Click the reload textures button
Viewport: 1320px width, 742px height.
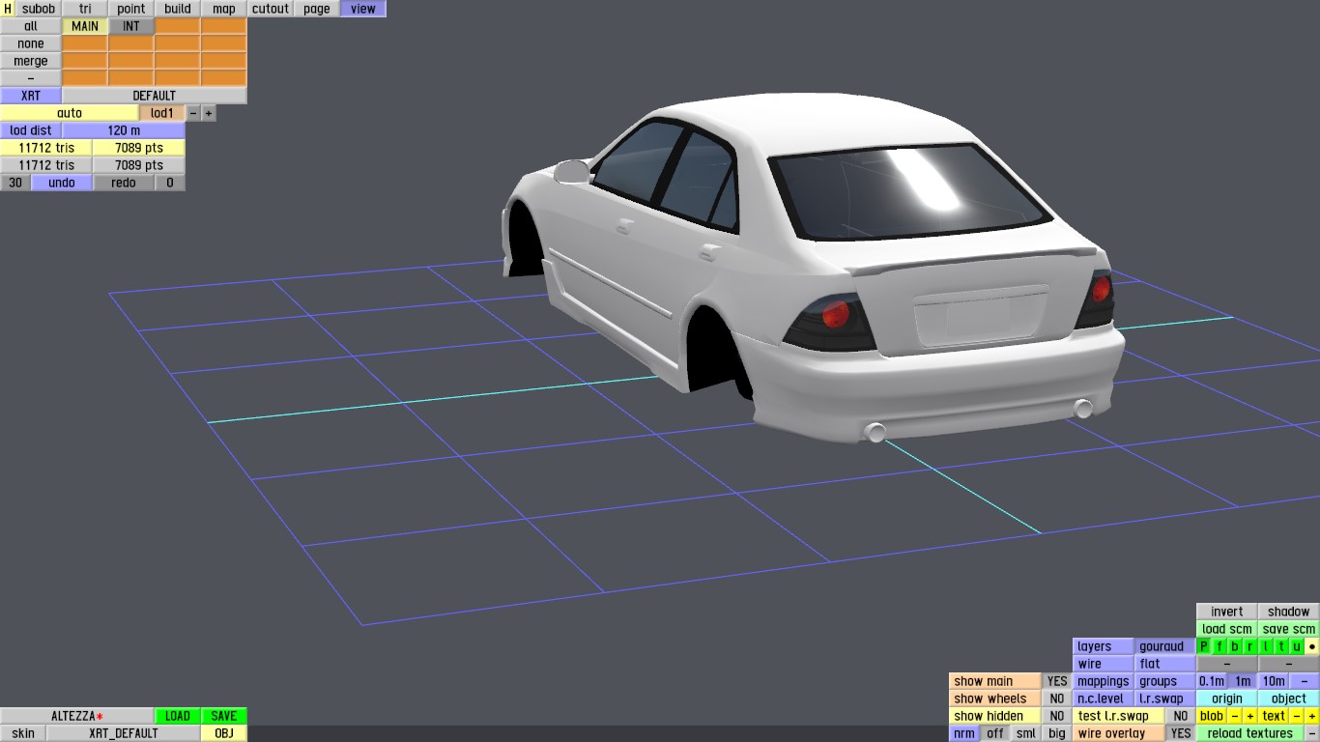(x=1250, y=733)
